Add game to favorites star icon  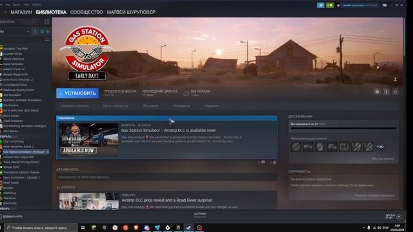[x=395, y=92]
